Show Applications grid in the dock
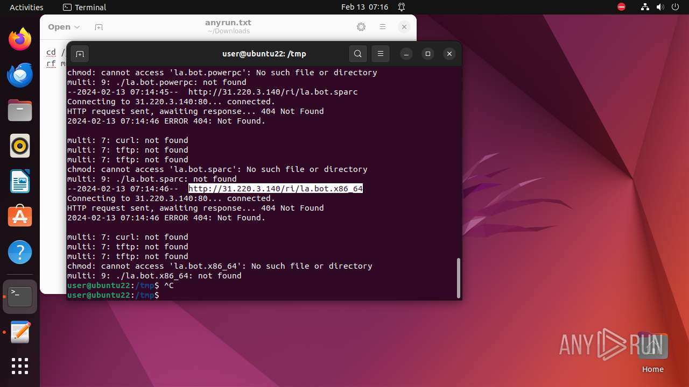This screenshot has width=689, height=387. coord(20,366)
